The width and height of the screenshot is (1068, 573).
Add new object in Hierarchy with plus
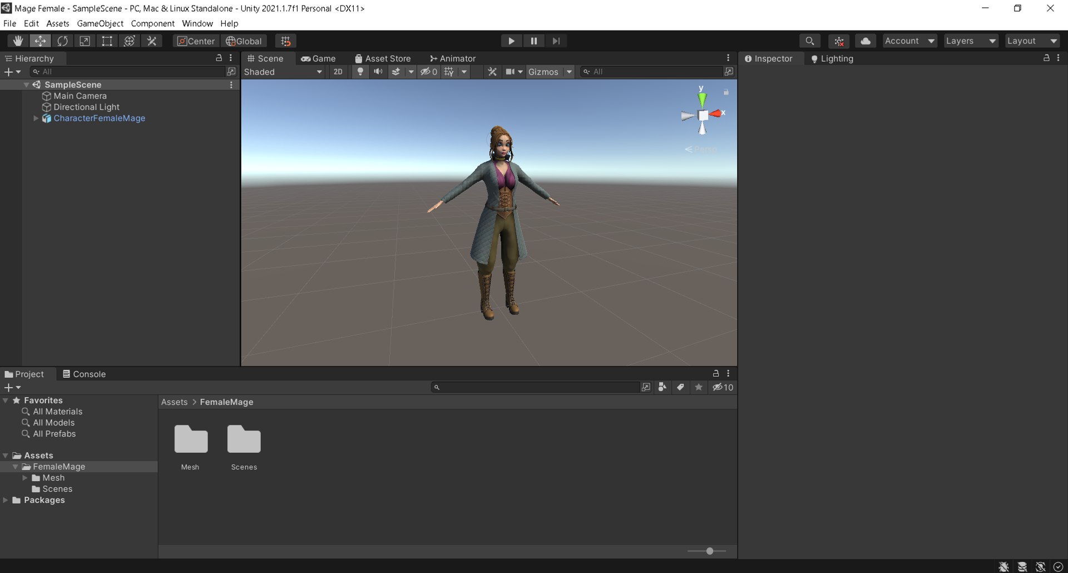click(x=12, y=72)
